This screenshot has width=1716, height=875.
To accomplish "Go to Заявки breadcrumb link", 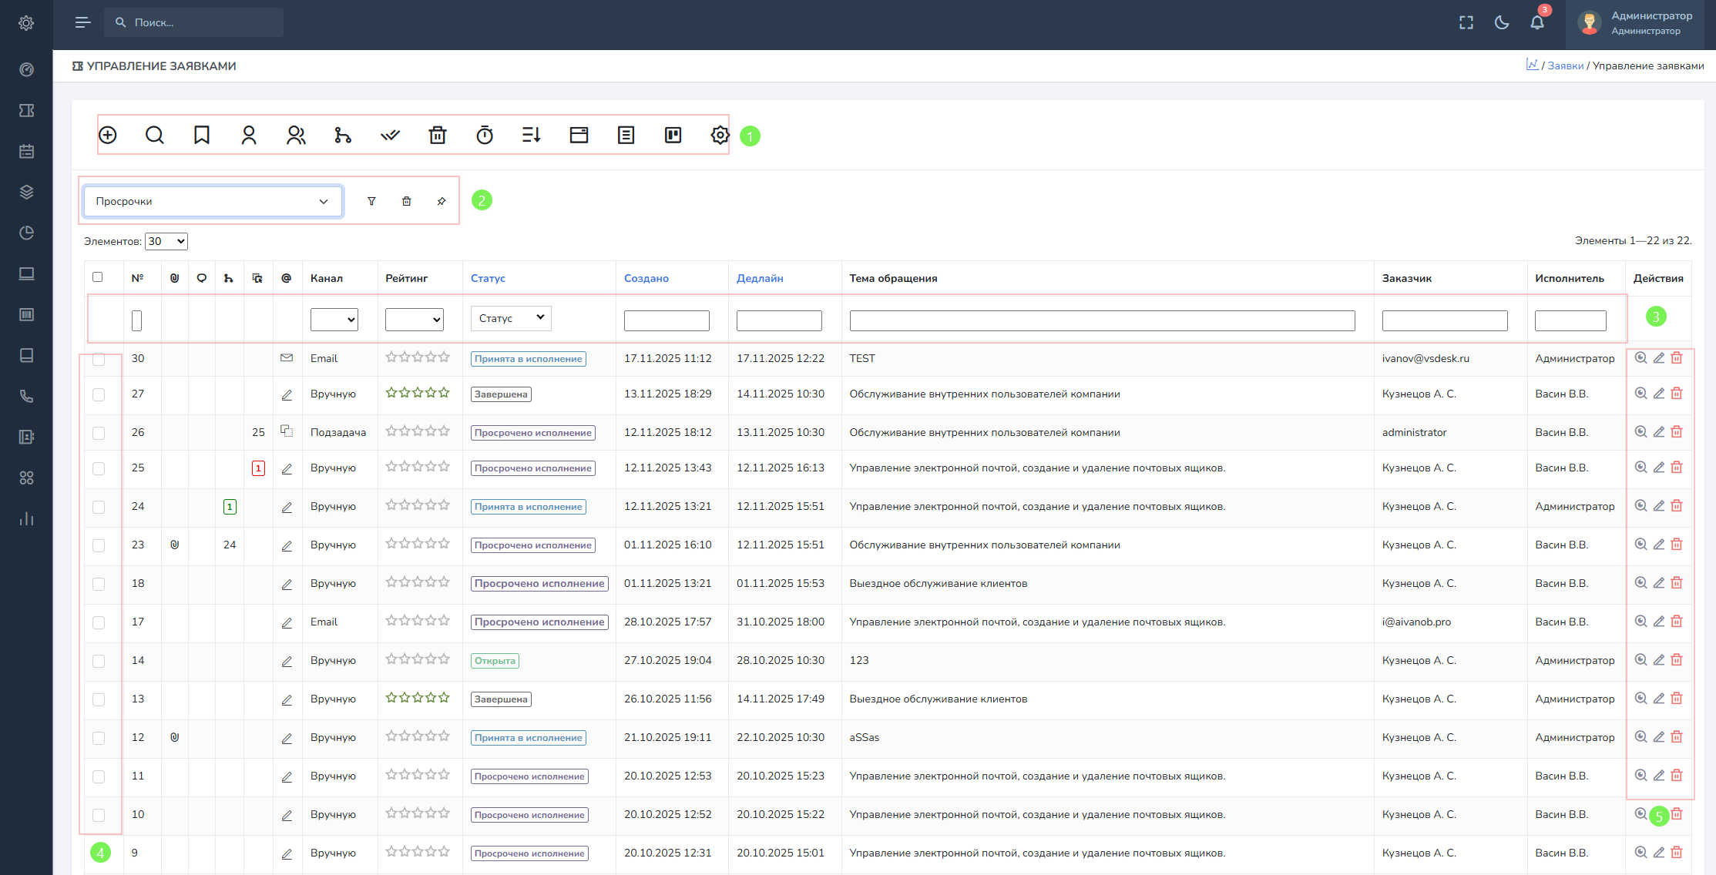I will 1565,65.
